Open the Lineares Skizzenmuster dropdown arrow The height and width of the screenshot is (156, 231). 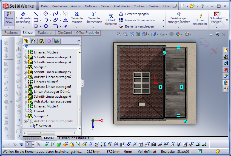(x=163, y=20)
